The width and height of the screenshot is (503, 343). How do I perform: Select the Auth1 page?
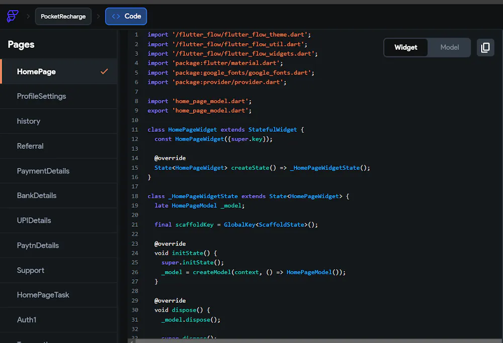(59, 320)
